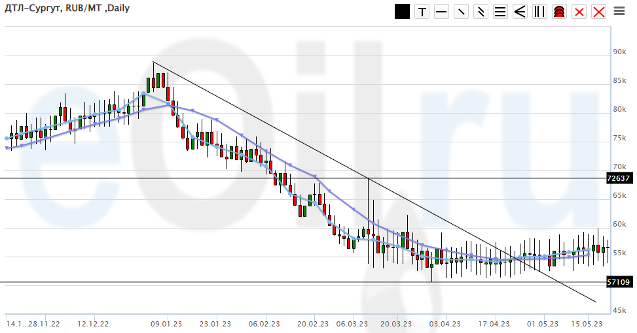Select the parallel channel drawing tool
Viewport: 637px width, 333px height.
(481, 12)
